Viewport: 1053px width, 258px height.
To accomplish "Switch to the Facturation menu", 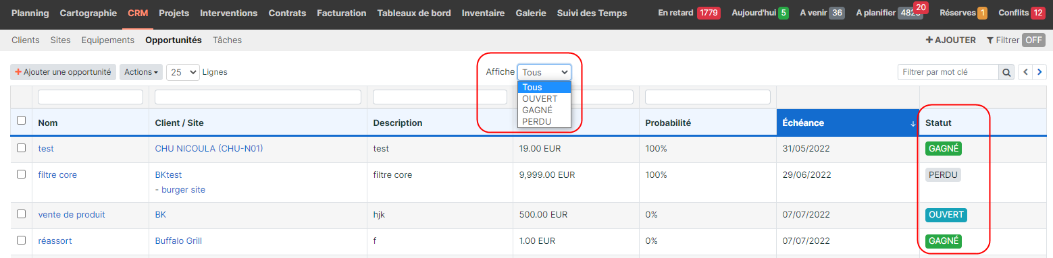I will point(341,13).
